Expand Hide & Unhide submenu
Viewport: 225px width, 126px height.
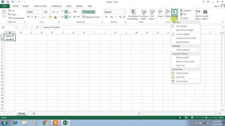185,50
